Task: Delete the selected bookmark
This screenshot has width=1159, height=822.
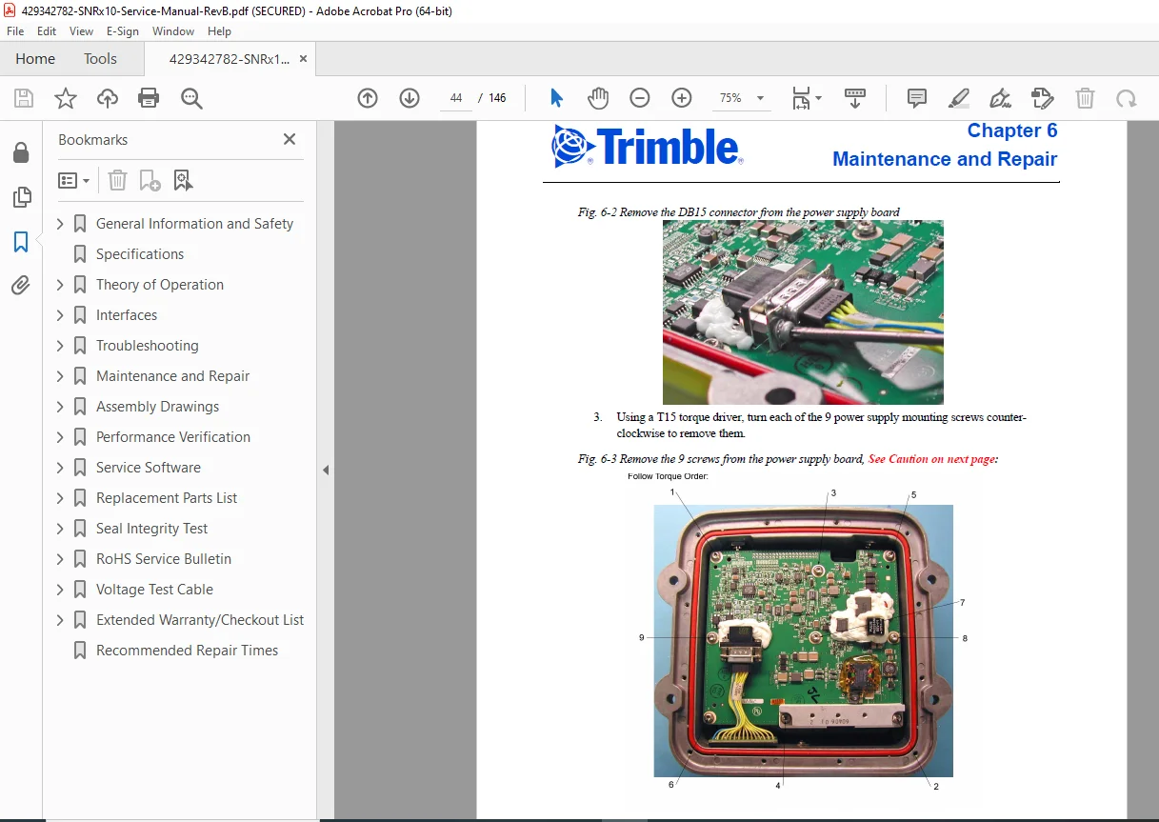Action: click(x=117, y=180)
